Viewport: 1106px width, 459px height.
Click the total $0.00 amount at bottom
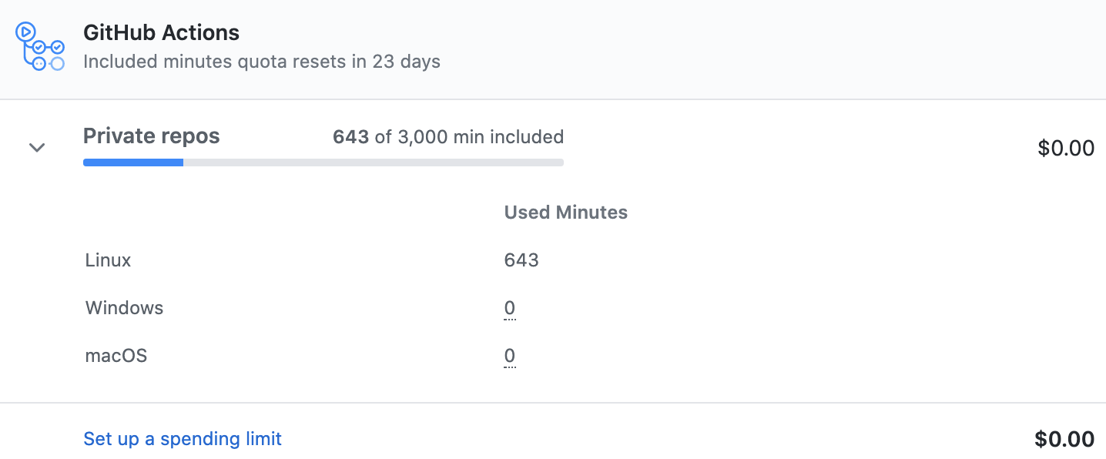tap(1064, 439)
